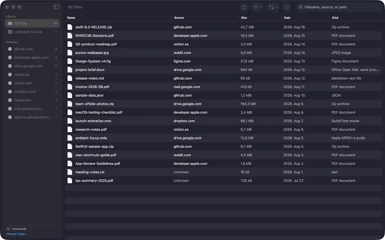Click file icon of team-offsite-photos.zip
The height and width of the screenshot is (240, 385).
(x=70, y=104)
